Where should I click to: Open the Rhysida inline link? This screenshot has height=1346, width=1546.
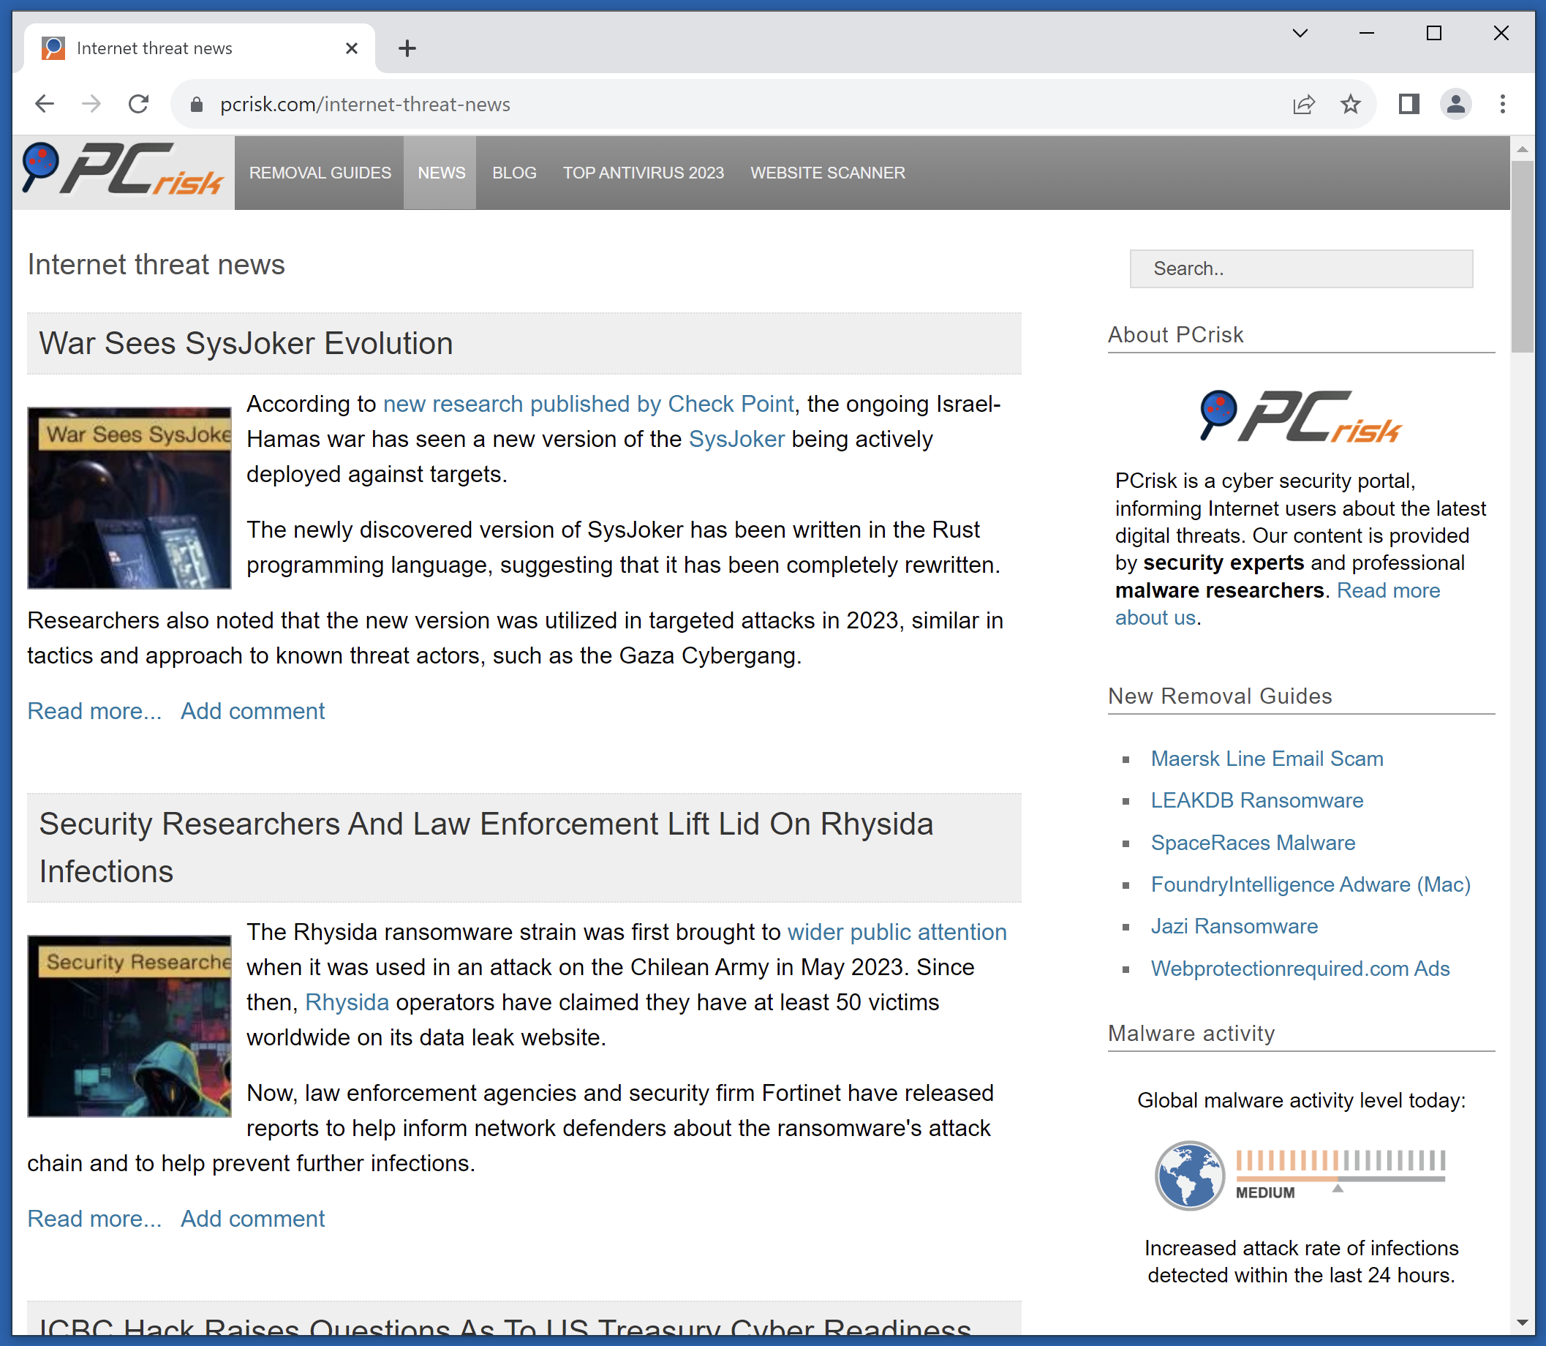click(347, 1003)
